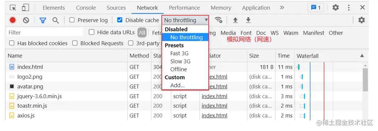Enable the Preserve log checkbox
The height and width of the screenshot is (131, 378).
pyautogui.click(x=72, y=20)
